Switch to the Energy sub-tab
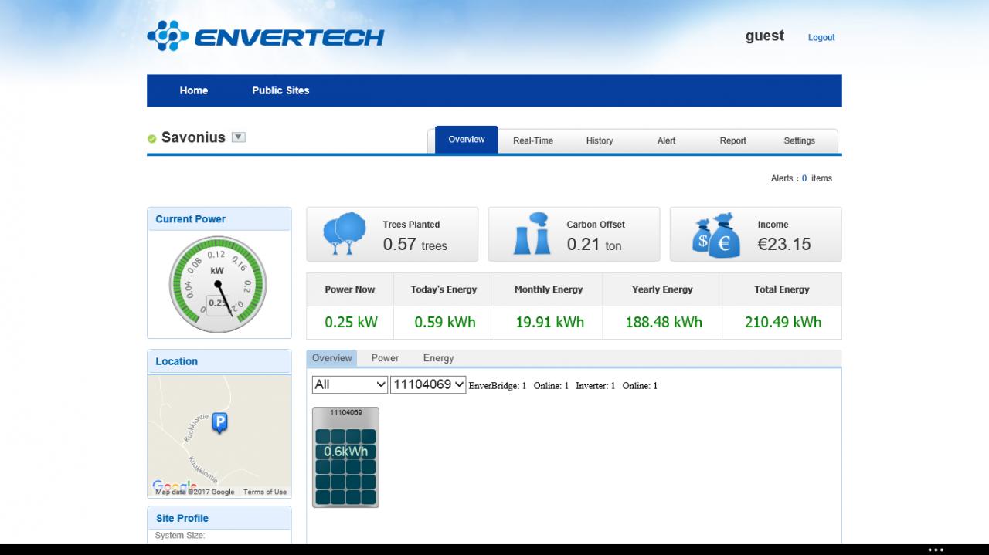Screen dimensions: 989x555 coord(438,358)
